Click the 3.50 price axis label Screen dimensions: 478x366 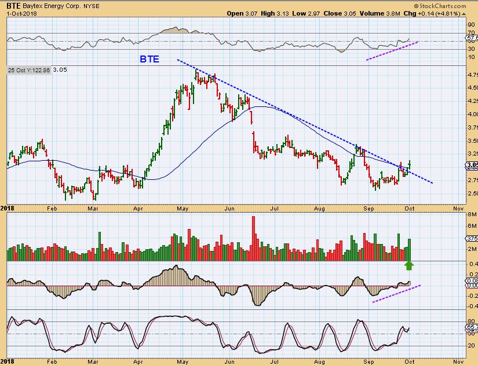click(473, 141)
